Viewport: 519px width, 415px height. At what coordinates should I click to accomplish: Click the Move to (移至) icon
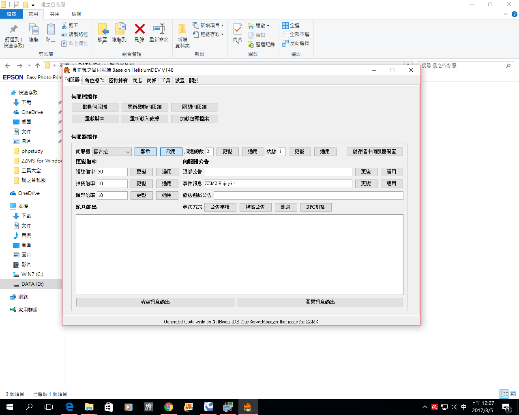[103, 29]
